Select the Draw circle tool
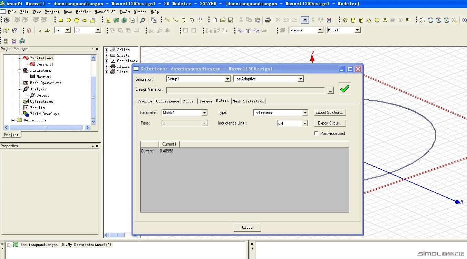 click(69, 20)
